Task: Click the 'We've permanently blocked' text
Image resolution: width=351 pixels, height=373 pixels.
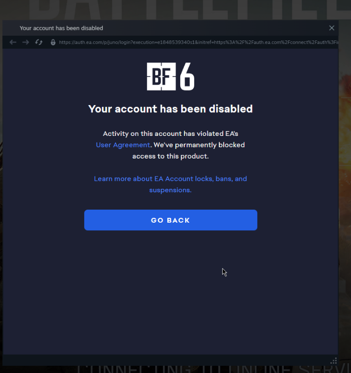Action: [199, 145]
